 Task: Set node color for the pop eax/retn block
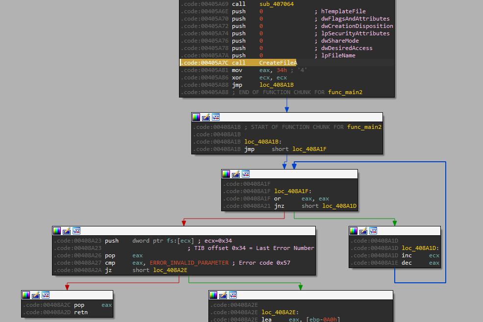click(26, 295)
